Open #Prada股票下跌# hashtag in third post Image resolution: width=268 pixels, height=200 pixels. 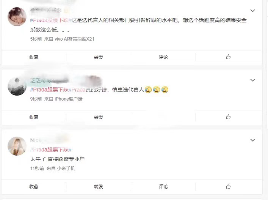pos(51,150)
